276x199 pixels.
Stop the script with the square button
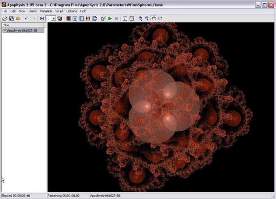116,18
